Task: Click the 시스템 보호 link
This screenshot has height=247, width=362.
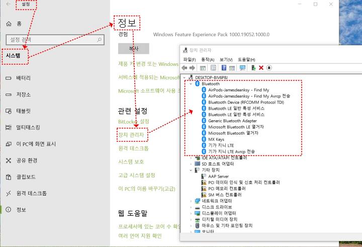Action: click(x=131, y=161)
